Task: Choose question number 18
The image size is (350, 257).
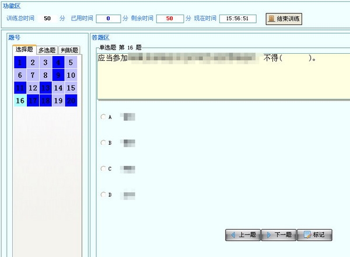Action: [45, 100]
